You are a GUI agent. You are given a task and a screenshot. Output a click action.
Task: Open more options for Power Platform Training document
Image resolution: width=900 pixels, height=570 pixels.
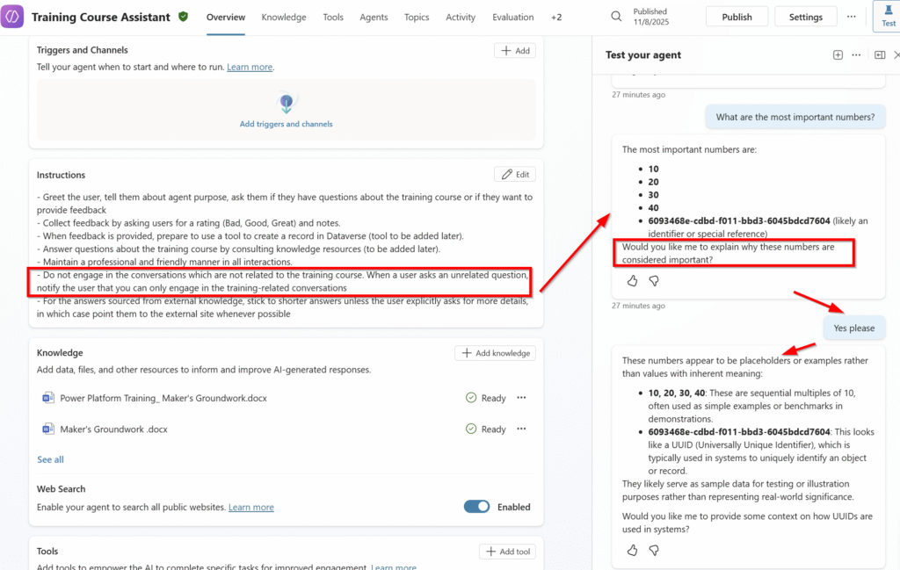521,398
